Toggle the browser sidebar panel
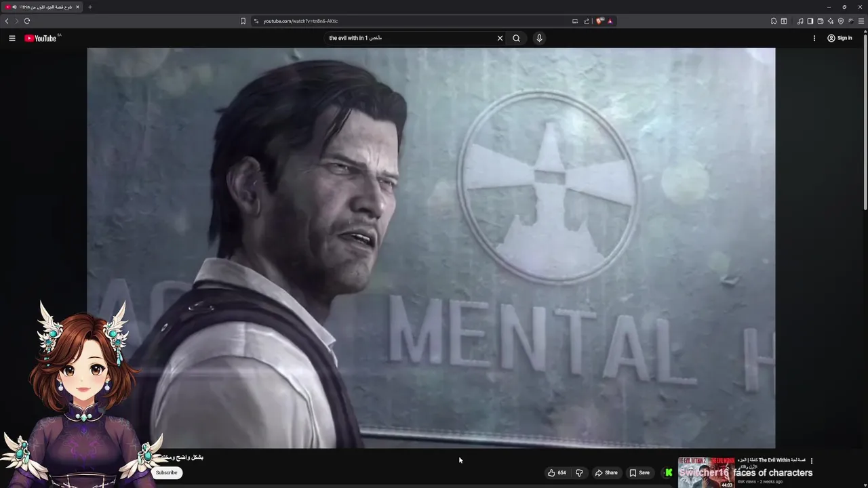Screen dimensions: 868x488 point(810,21)
